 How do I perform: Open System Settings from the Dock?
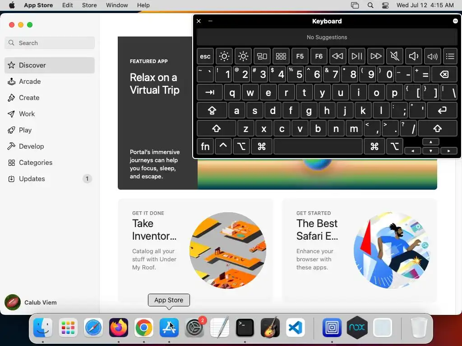point(194,328)
